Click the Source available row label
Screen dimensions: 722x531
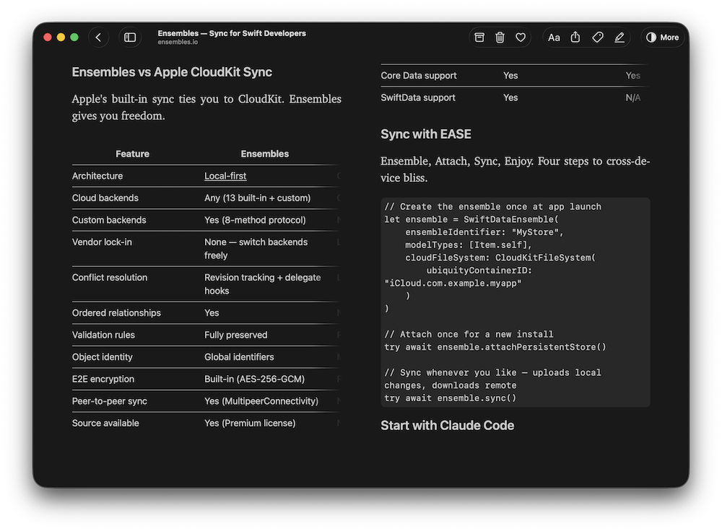(105, 424)
